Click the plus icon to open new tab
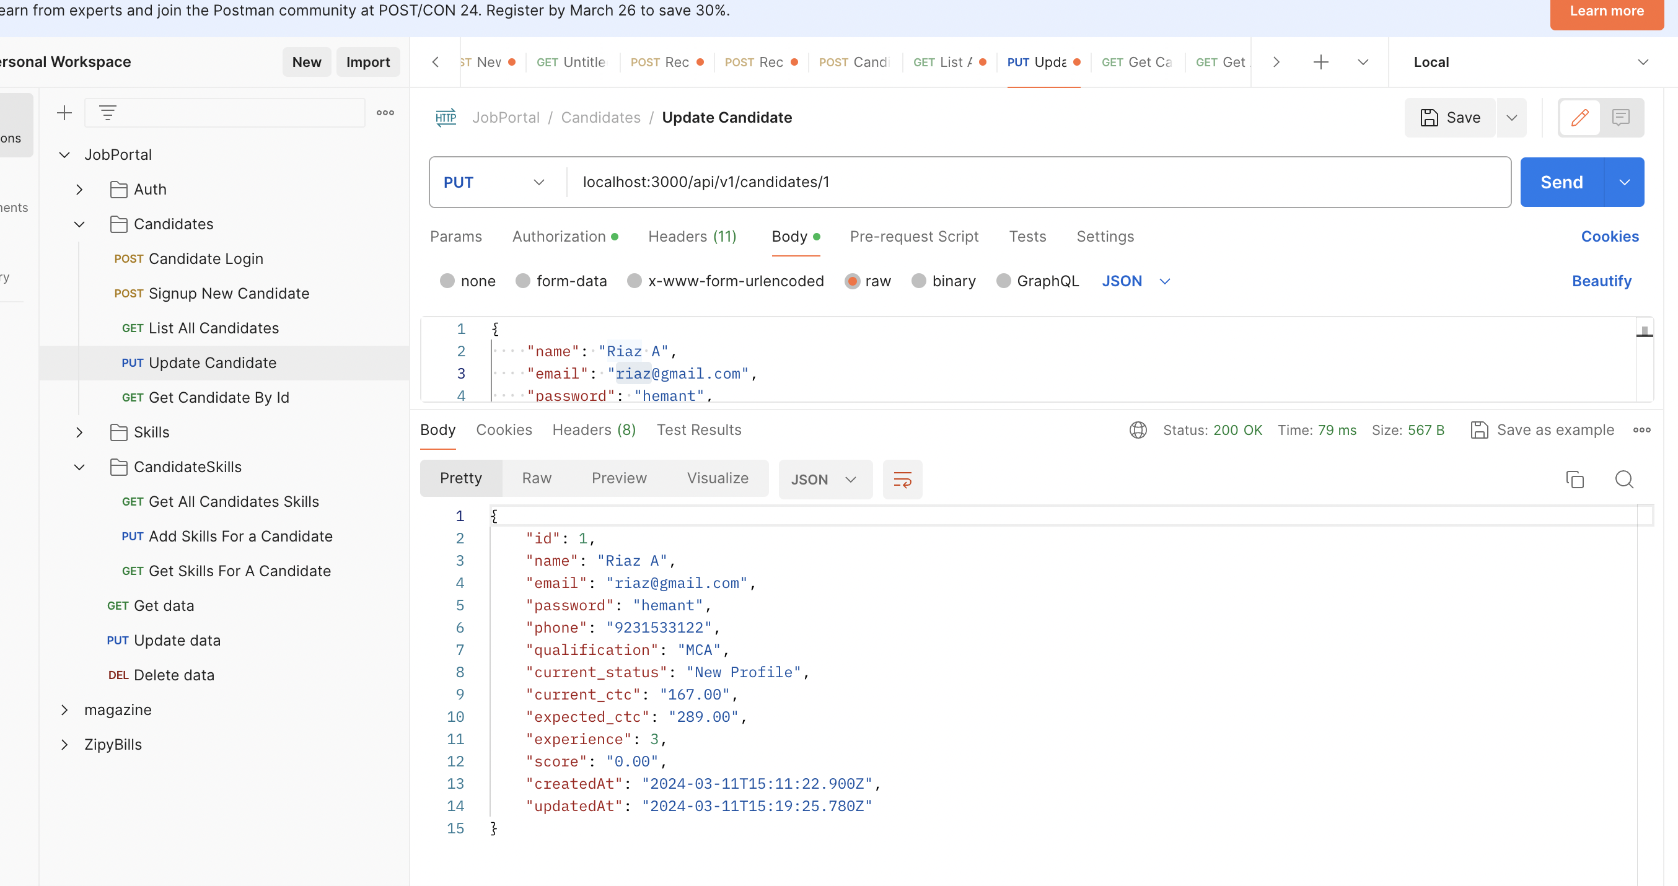Viewport: 1678px width, 886px height. pyautogui.click(x=1320, y=62)
